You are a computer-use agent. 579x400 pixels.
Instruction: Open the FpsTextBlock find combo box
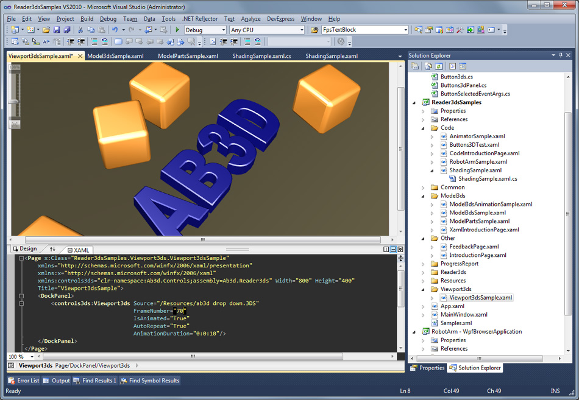[x=405, y=30]
